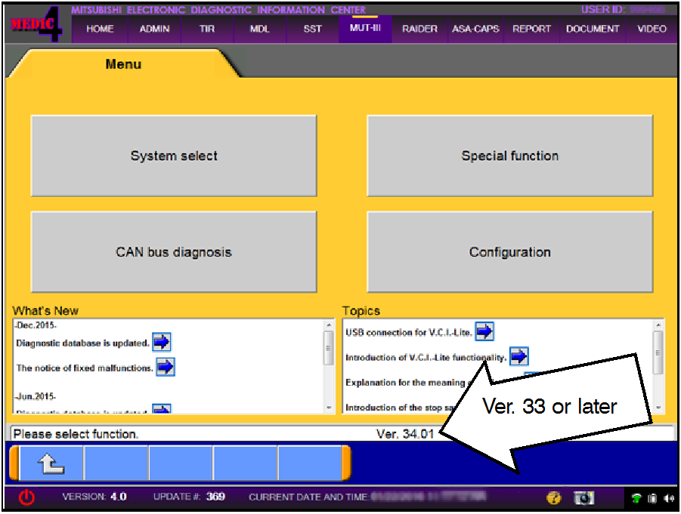Open the ASA-CAPS tab
Viewport: 681px width, 514px height.
[475, 29]
